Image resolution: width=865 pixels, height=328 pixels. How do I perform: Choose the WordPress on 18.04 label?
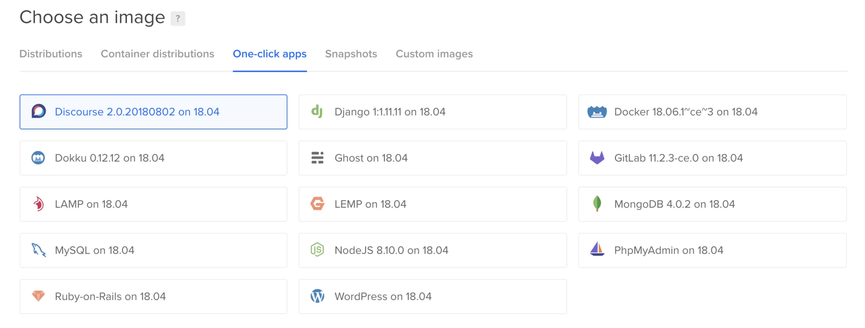point(383,297)
